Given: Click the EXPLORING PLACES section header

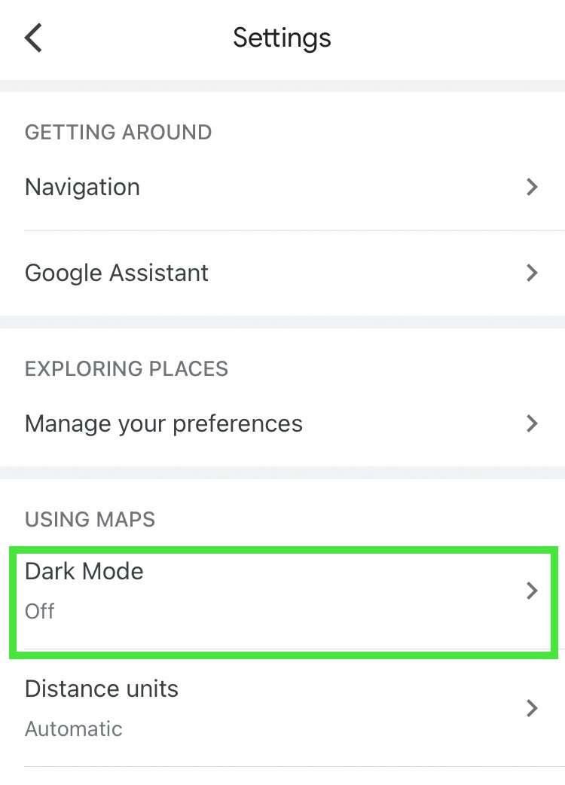Looking at the screenshot, I should pos(127,368).
